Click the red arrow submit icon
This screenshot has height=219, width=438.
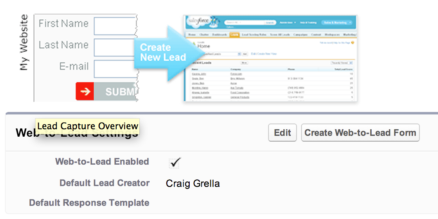[85, 91]
